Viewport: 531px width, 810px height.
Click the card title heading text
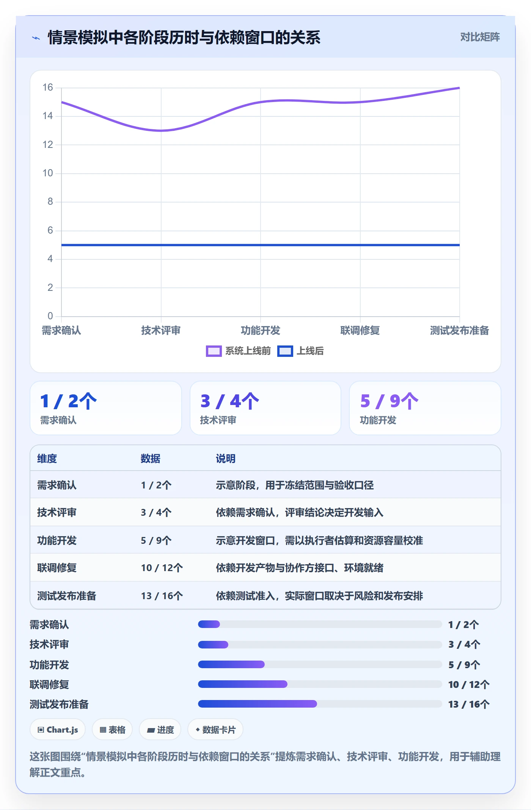(184, 38)
